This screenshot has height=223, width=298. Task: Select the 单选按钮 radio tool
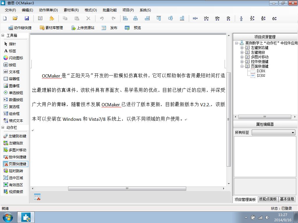pos(13,93)
